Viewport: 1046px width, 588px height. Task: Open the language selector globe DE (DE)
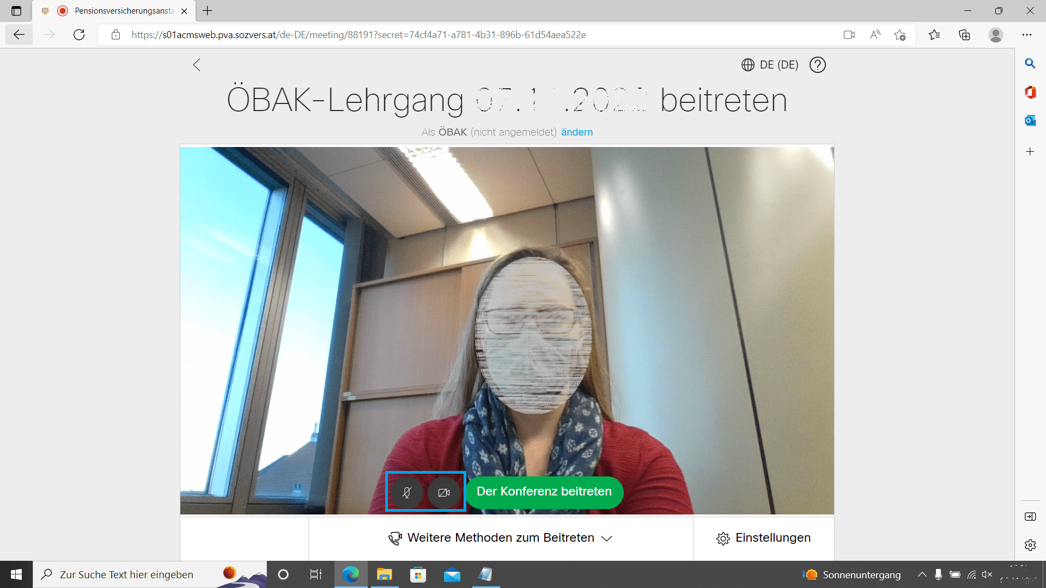point(768,65)
